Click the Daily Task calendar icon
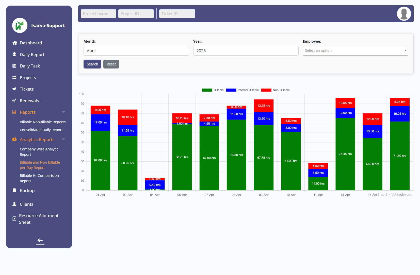420x275 pixels. (14, 66)
